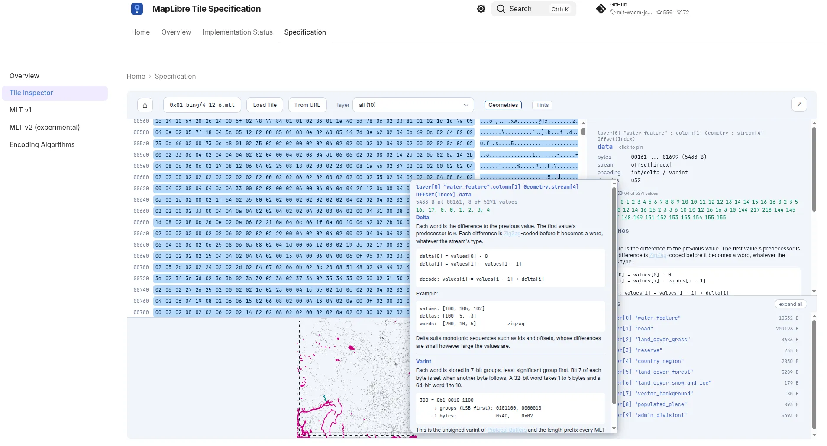This screenshot has width=827, height=446.
Task: Open the layer all (10) dropdown
Action: [x=413, y=105]
